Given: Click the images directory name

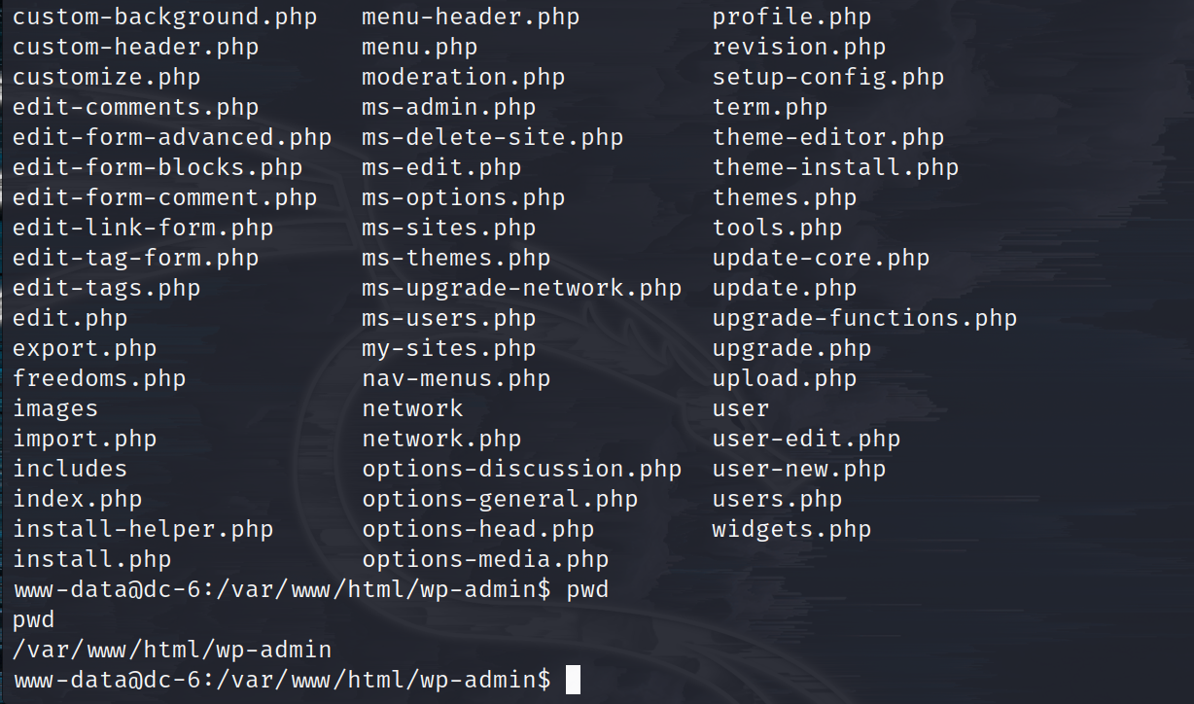Looking at the screenshot, I should pyautogui.click(x=55, y=409).
